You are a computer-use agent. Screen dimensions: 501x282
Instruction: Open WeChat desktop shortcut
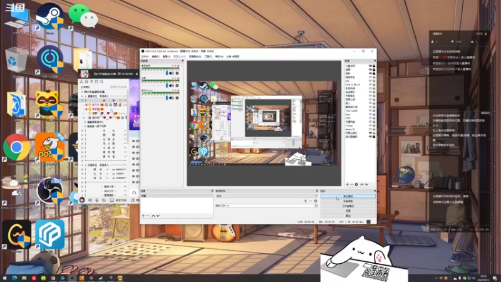83,18
